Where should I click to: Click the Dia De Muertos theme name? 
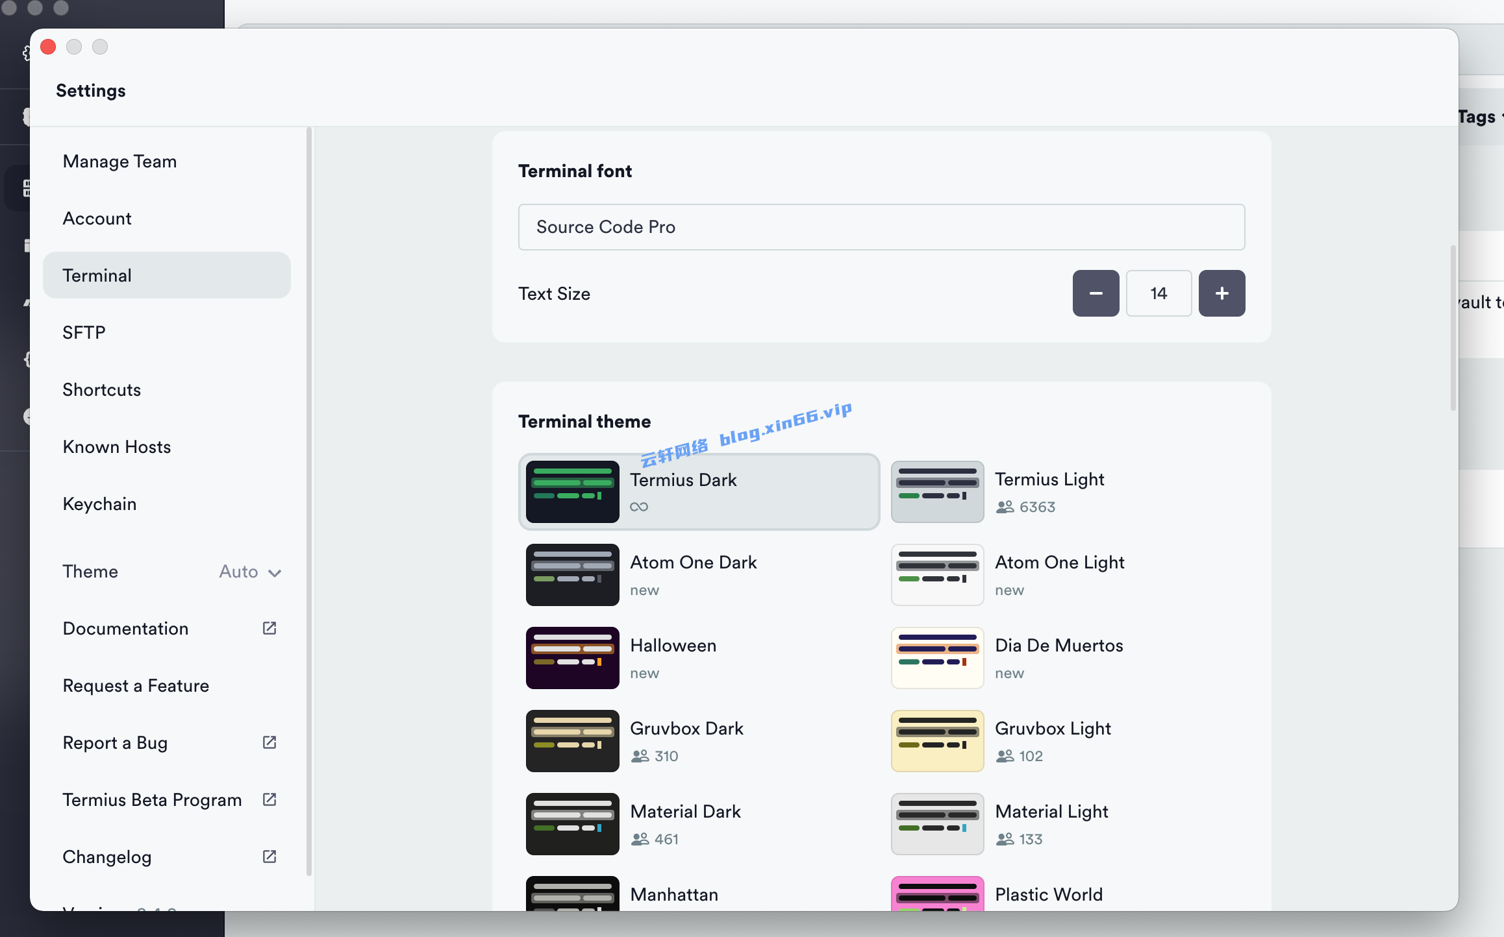1059,645
